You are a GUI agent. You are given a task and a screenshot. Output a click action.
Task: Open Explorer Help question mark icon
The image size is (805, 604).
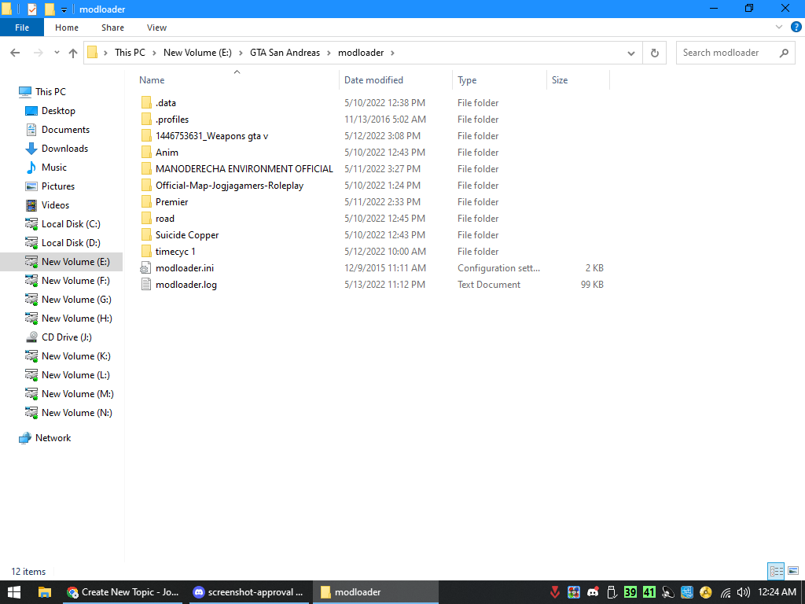(x=796, y=28)
